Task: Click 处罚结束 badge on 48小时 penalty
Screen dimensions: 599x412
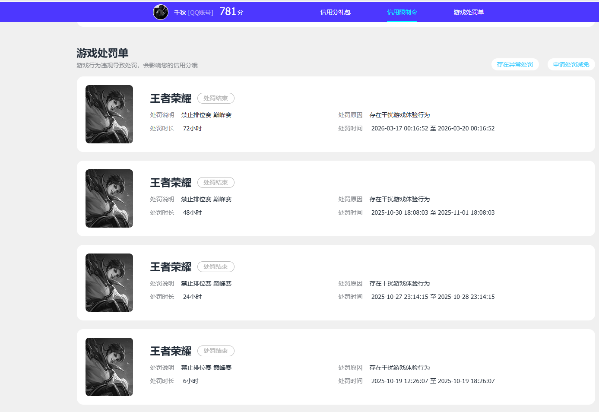Action: pyautogui.click(x=216, y=183)
